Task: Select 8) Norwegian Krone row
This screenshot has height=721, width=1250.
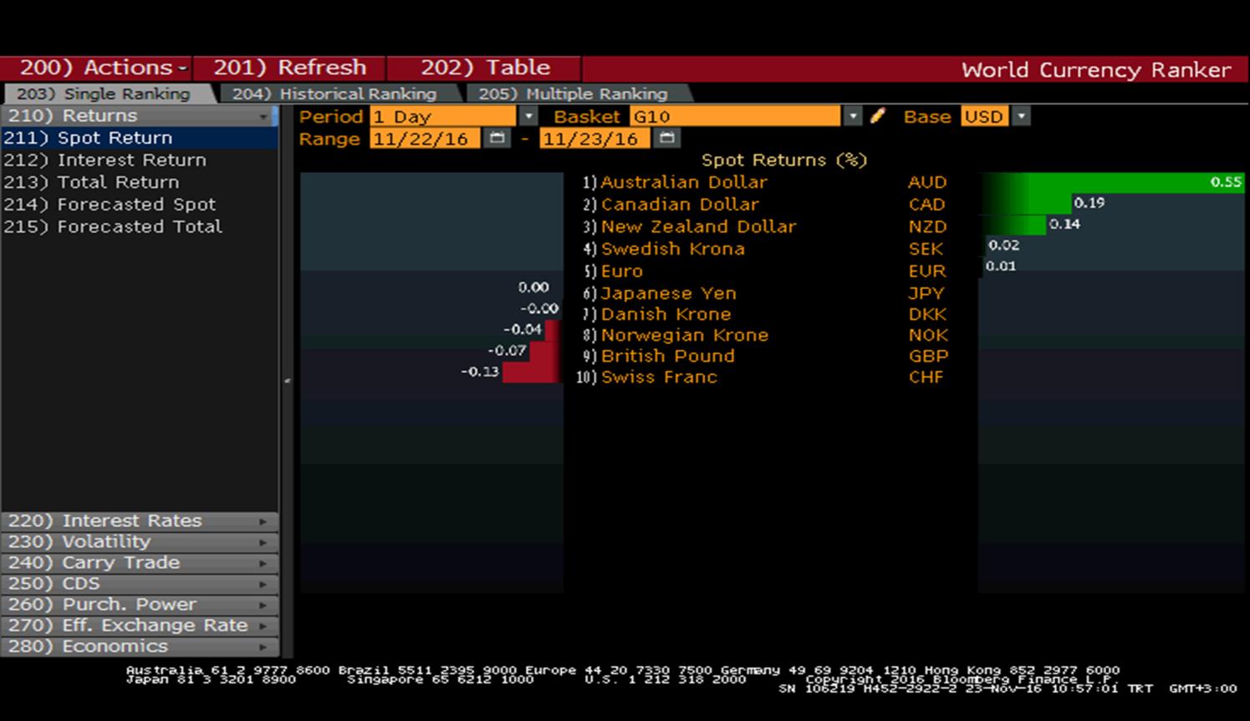Action: [x=675, y=335]
